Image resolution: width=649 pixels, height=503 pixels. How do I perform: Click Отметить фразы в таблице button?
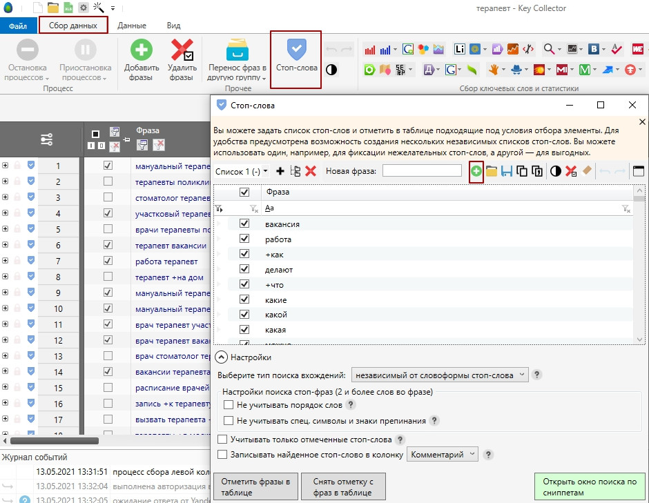(255, 487)
